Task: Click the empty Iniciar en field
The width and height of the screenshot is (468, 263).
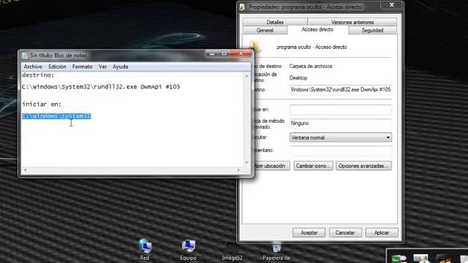Action: click(x=340, y=110)
